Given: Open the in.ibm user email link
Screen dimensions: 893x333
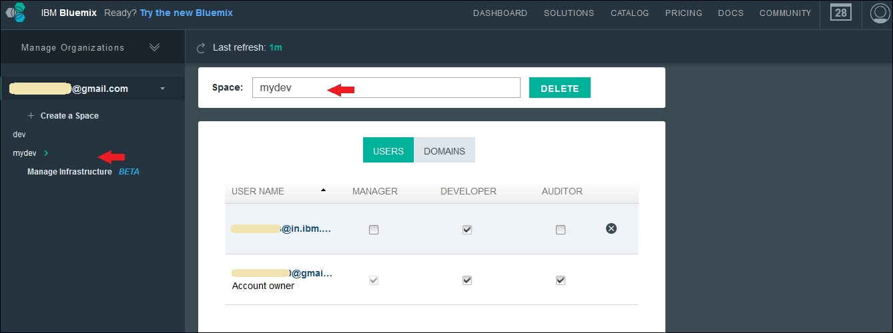Looking at the screenshot, I should coord(281,228).
